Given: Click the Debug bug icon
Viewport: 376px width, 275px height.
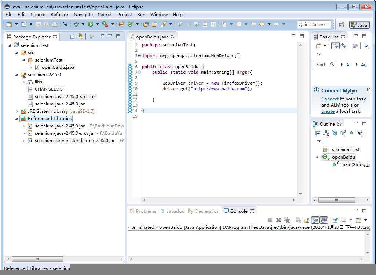Looking at the screenshot, I should 76,24.
